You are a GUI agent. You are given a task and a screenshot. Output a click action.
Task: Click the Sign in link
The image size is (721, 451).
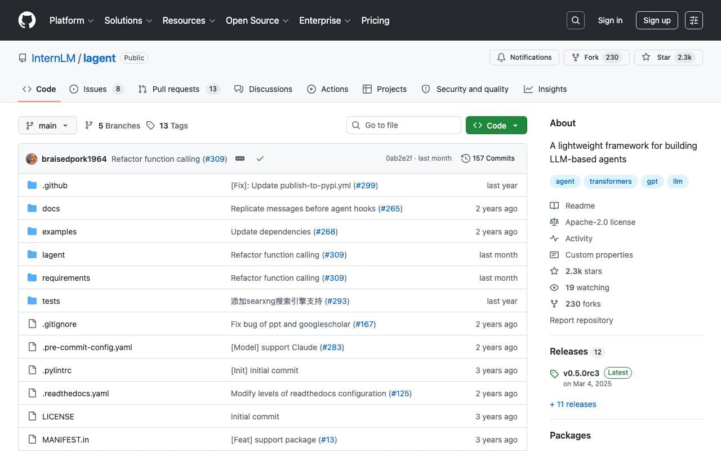610,20
